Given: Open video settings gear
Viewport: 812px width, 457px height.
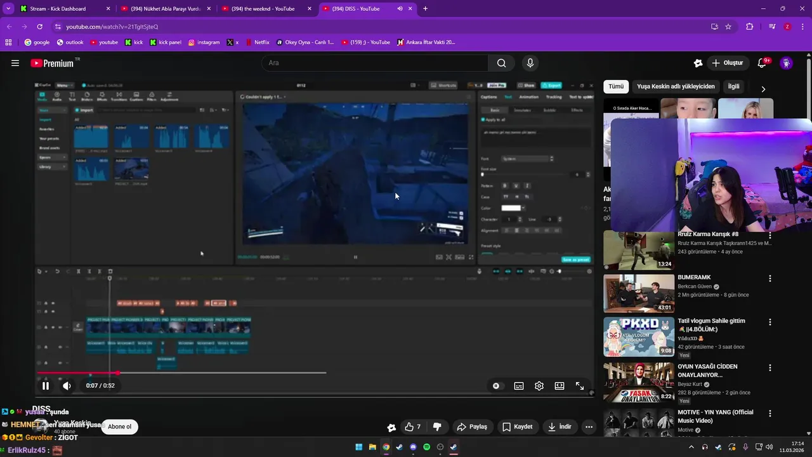Looking at the screenshot, I should (539, 386).
